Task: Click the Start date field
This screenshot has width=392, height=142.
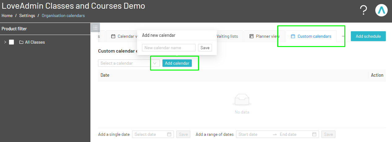Action: [x=253, y=134]
